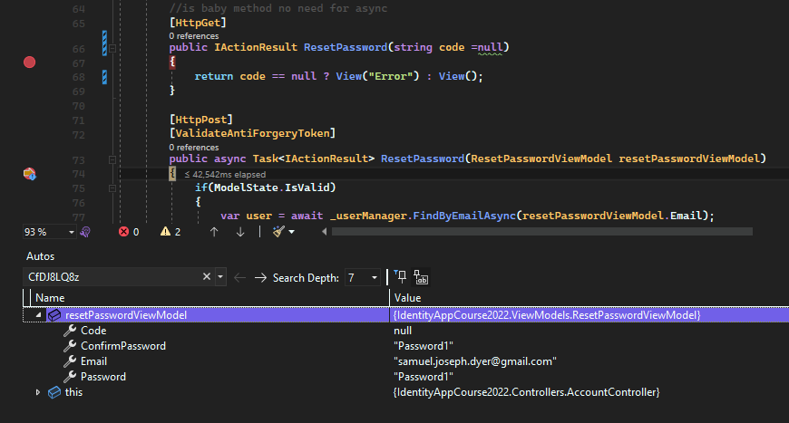Find next search result arrow
The image size is (789, 423).
coord(260,277)
